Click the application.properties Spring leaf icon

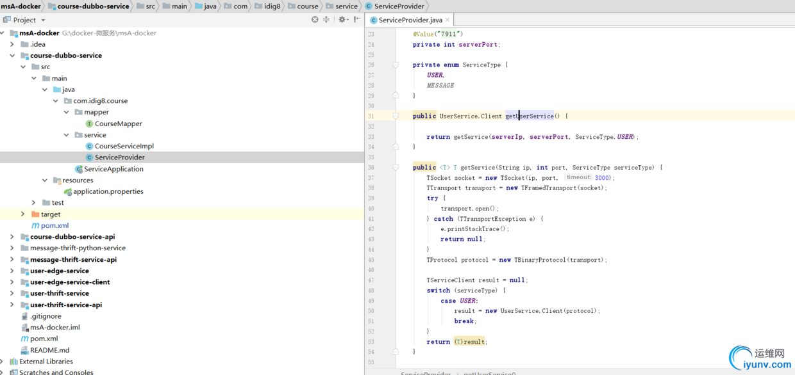coord(68,191)
